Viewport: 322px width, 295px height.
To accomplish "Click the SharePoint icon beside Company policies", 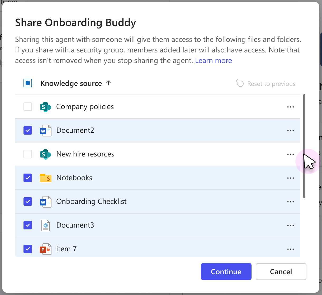I will 45,107.
